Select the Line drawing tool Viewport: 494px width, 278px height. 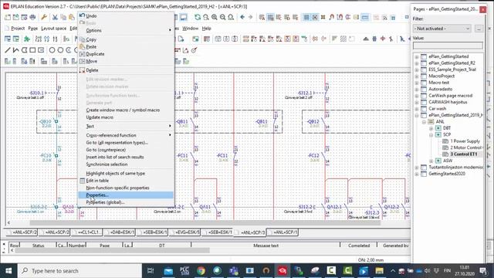click(8, 50)
